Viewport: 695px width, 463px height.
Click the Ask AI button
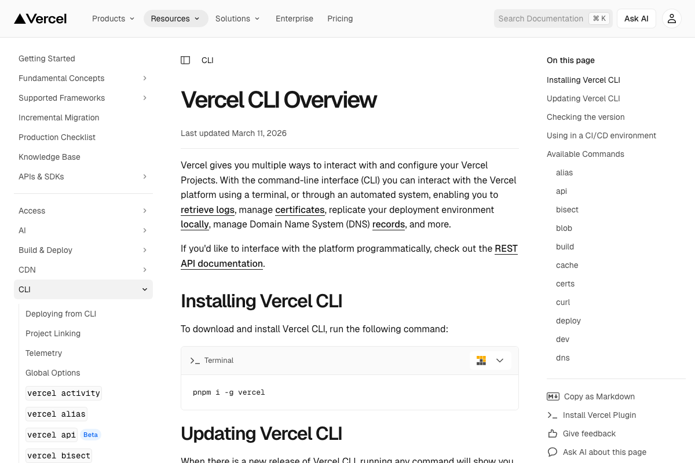coord(636,19)
